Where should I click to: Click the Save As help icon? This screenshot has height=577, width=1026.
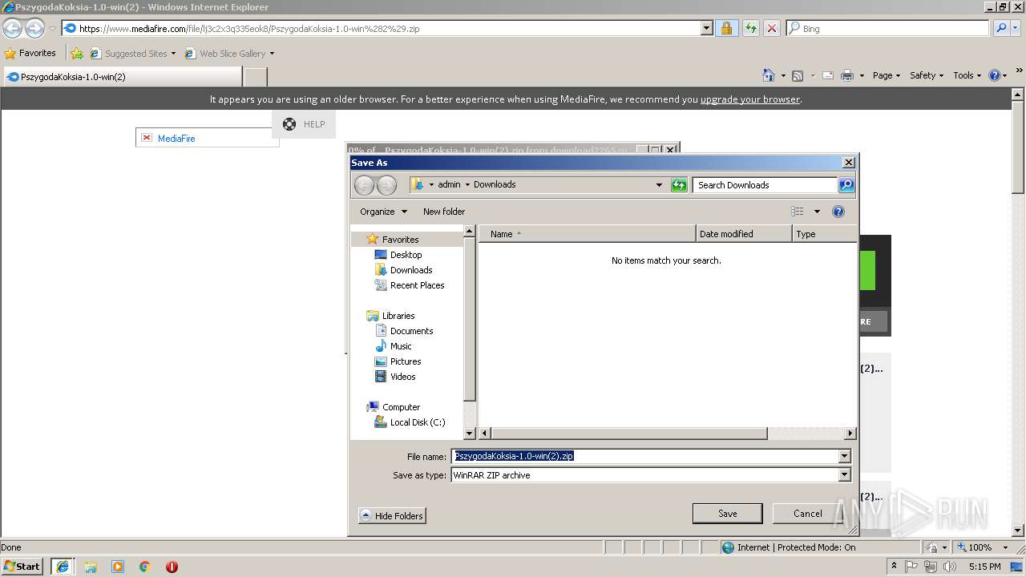point(838,212)
